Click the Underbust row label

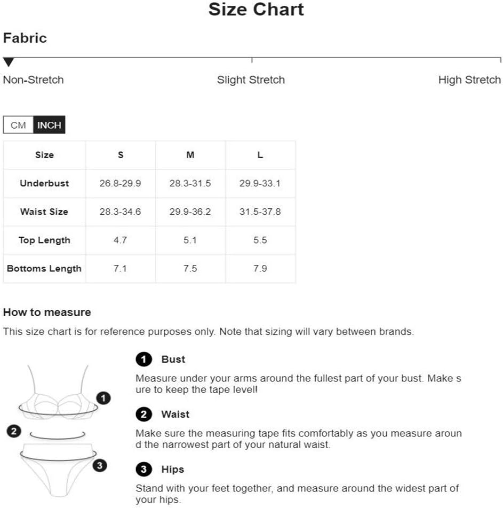point(44,183)
